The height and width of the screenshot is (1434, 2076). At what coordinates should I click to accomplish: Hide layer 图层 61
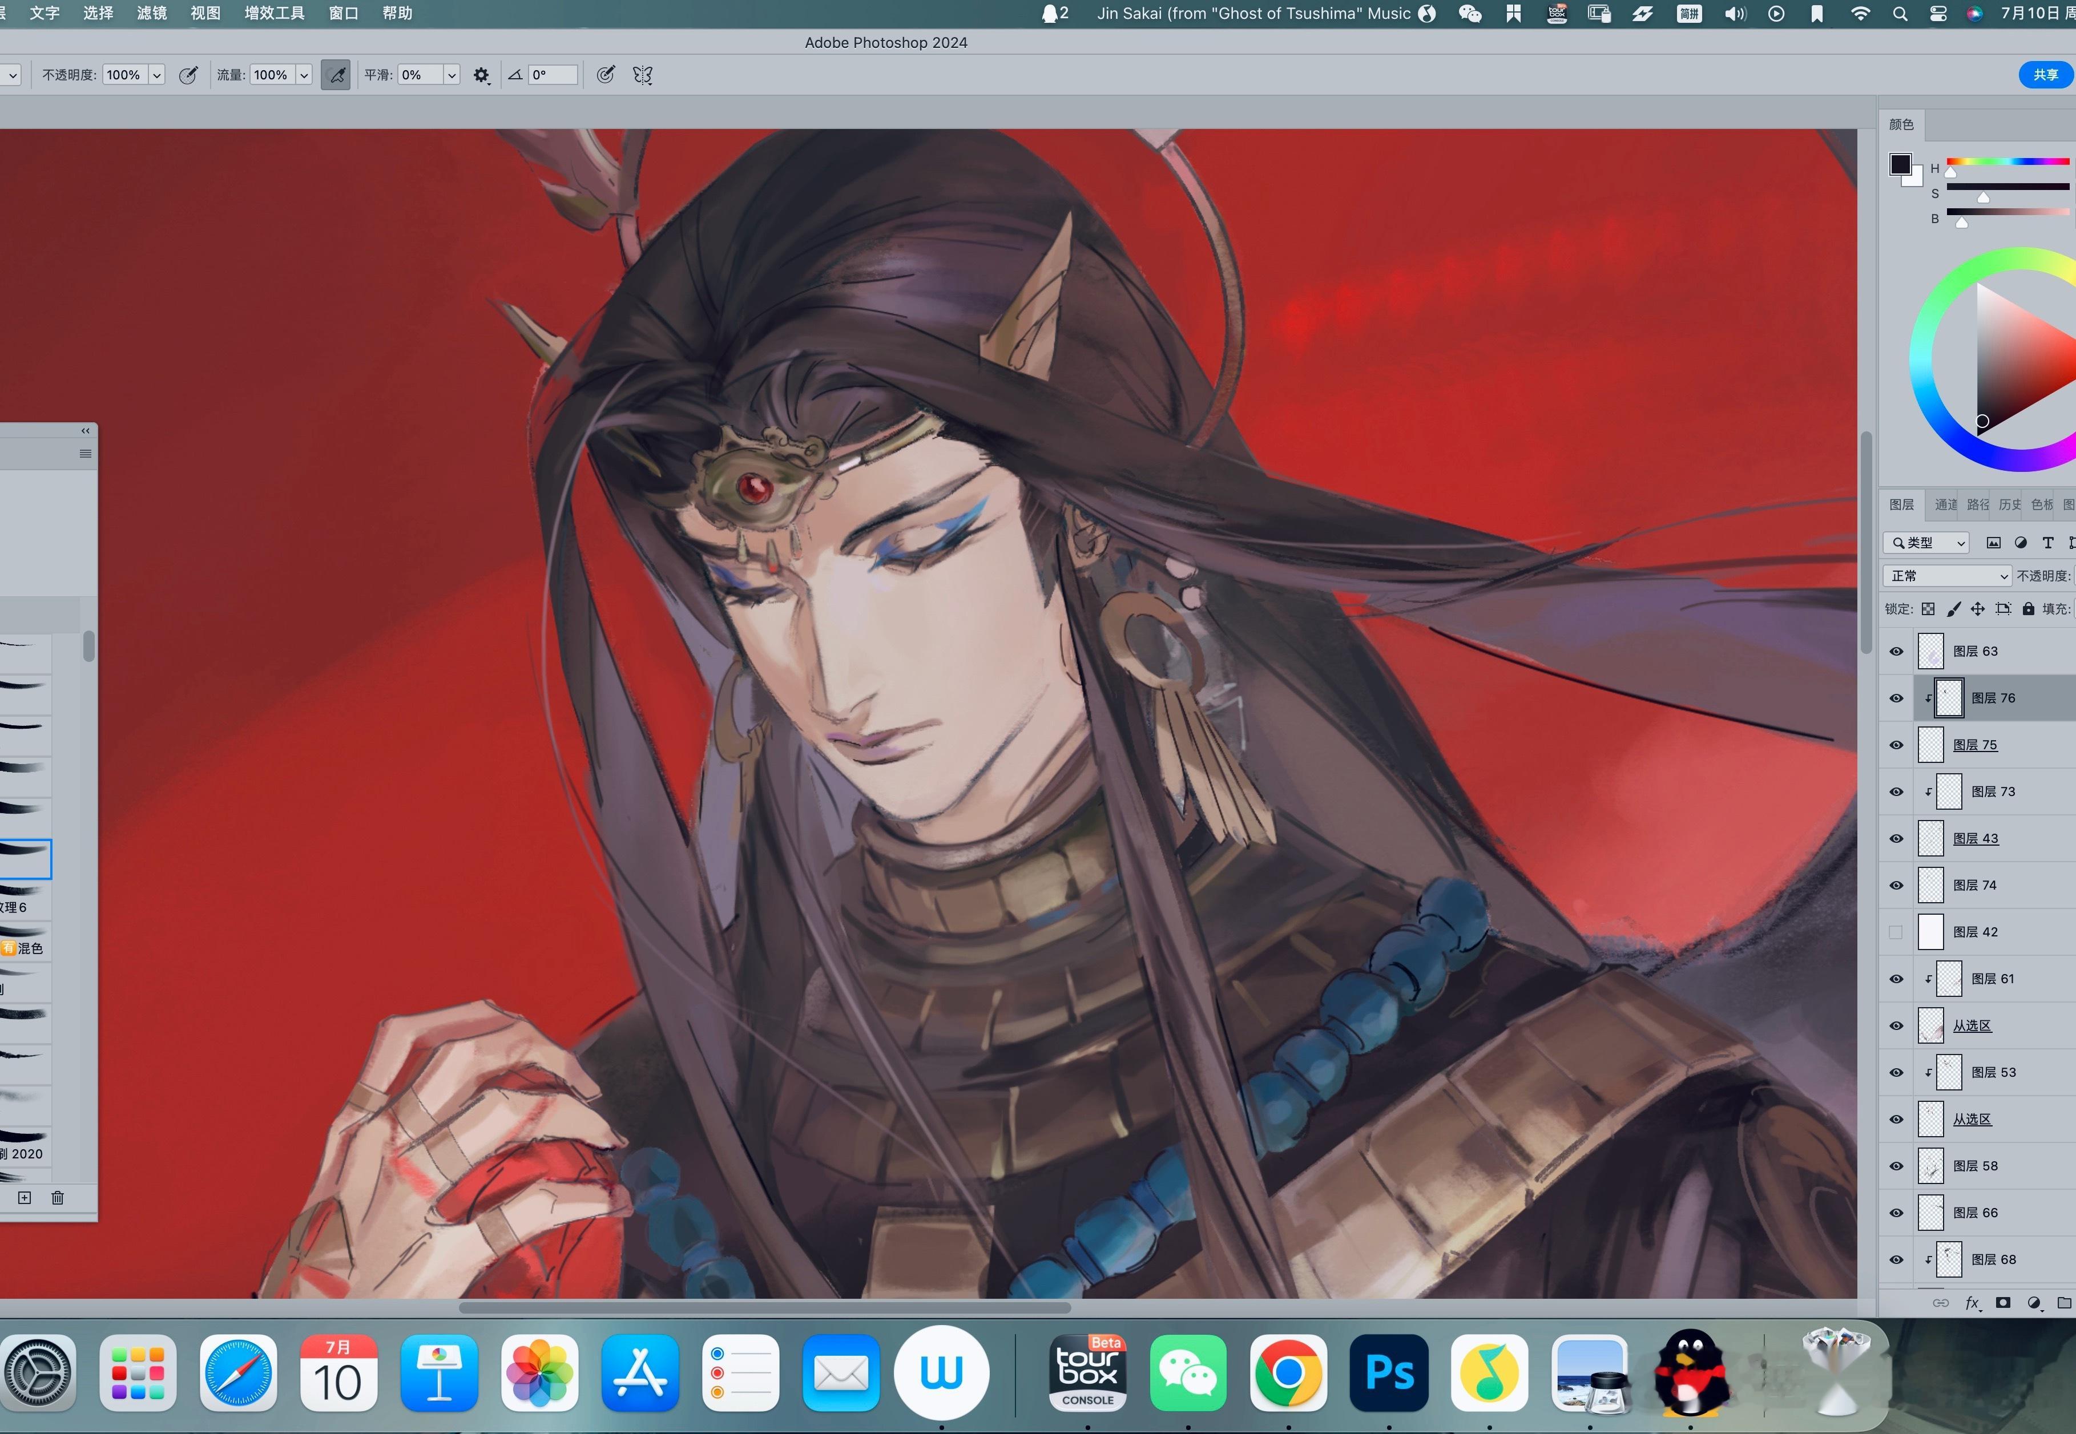1896,979
